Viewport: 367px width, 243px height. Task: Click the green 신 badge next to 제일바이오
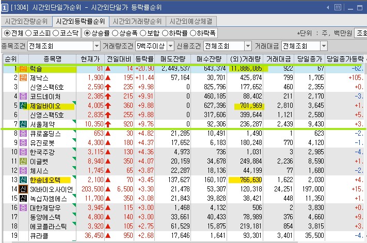point(23,105)
